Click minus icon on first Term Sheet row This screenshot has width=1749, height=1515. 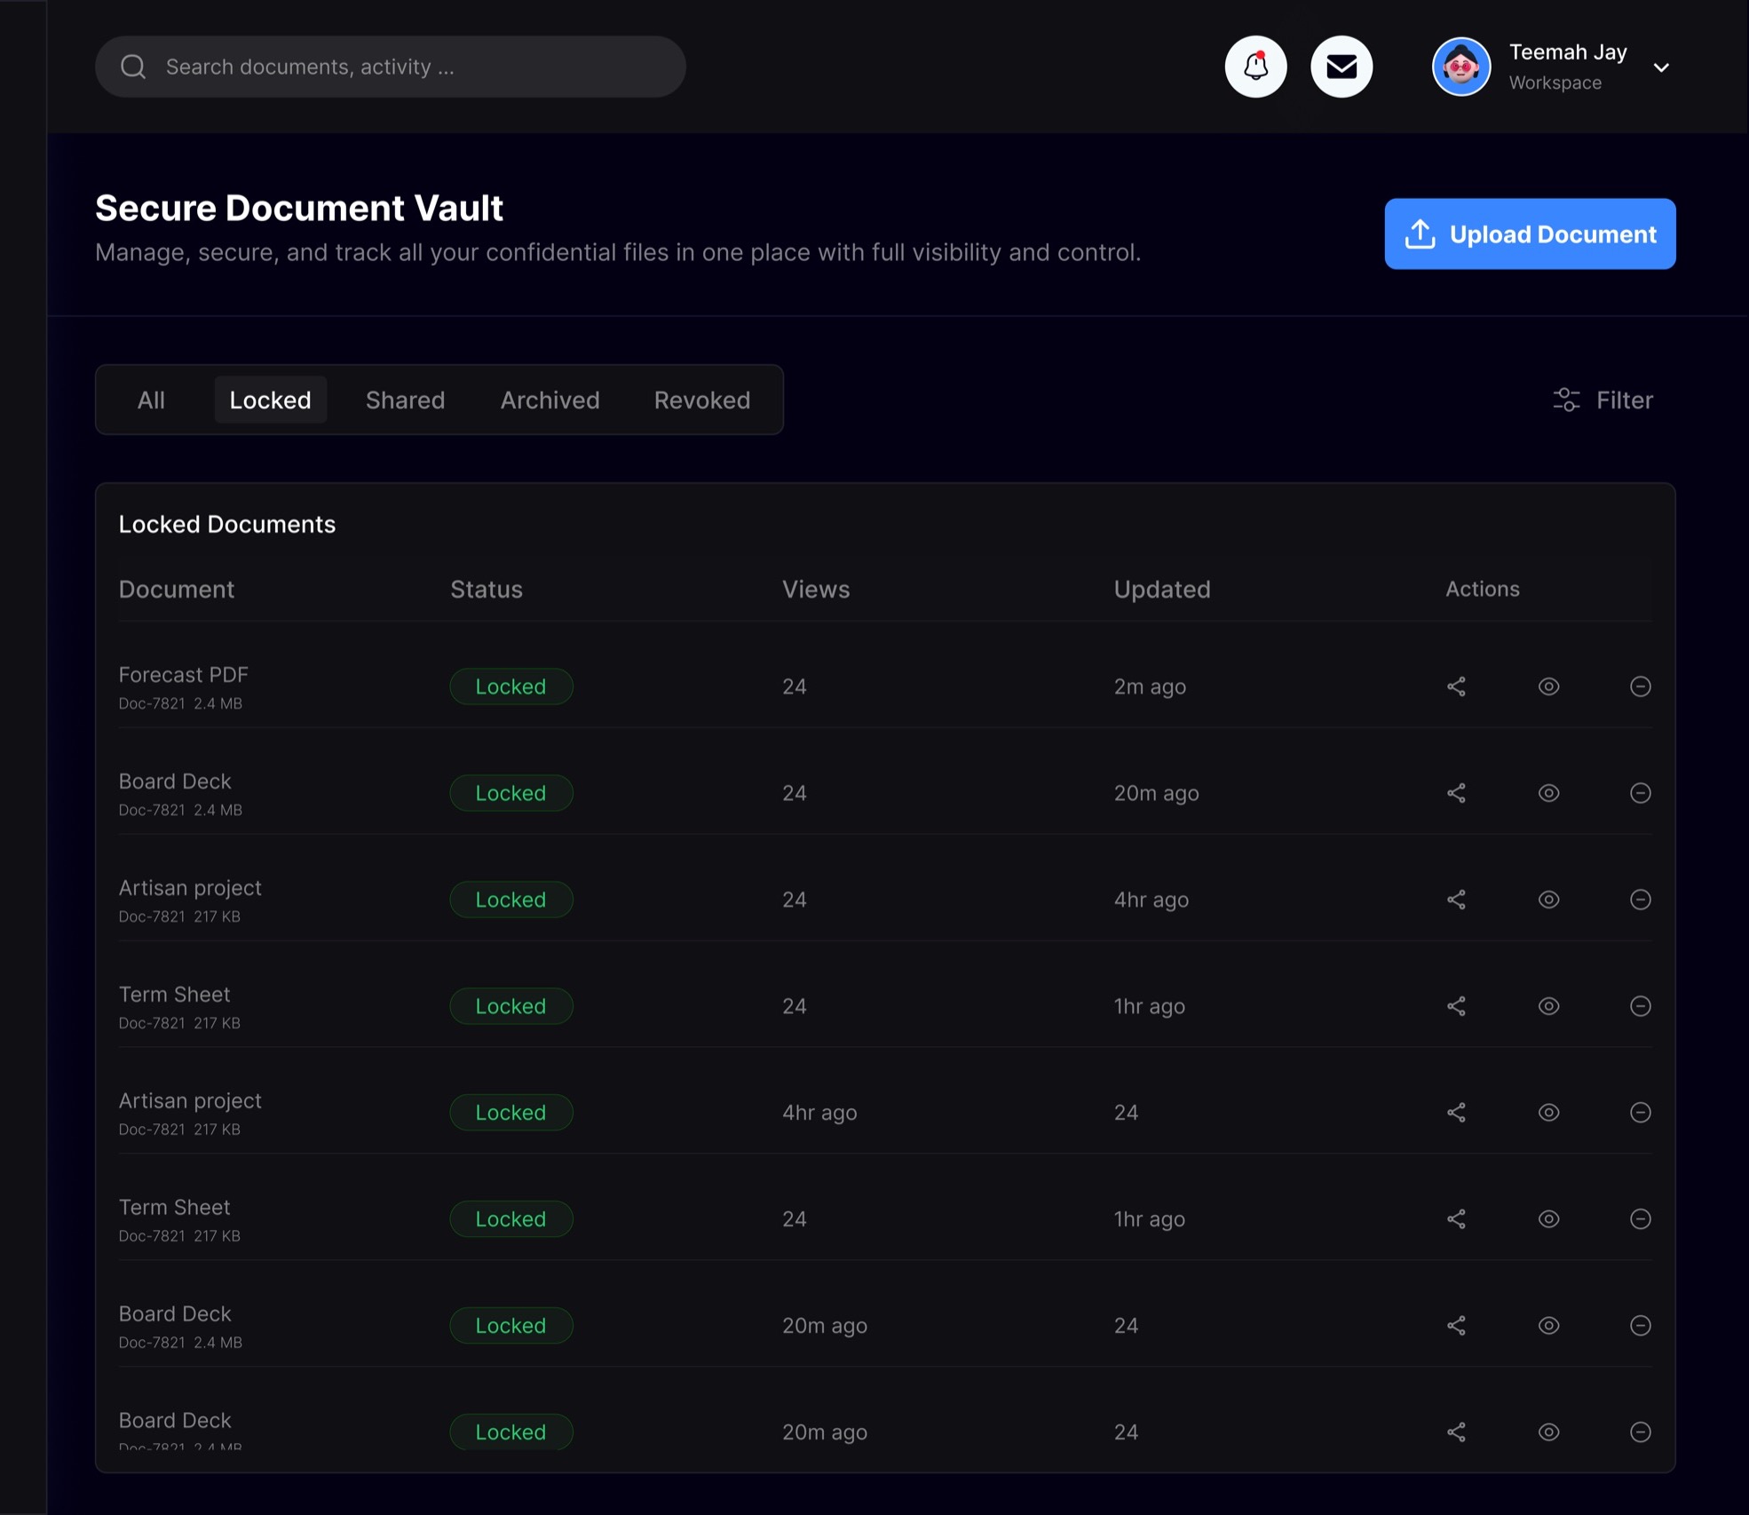(x=1641, y=1006)
